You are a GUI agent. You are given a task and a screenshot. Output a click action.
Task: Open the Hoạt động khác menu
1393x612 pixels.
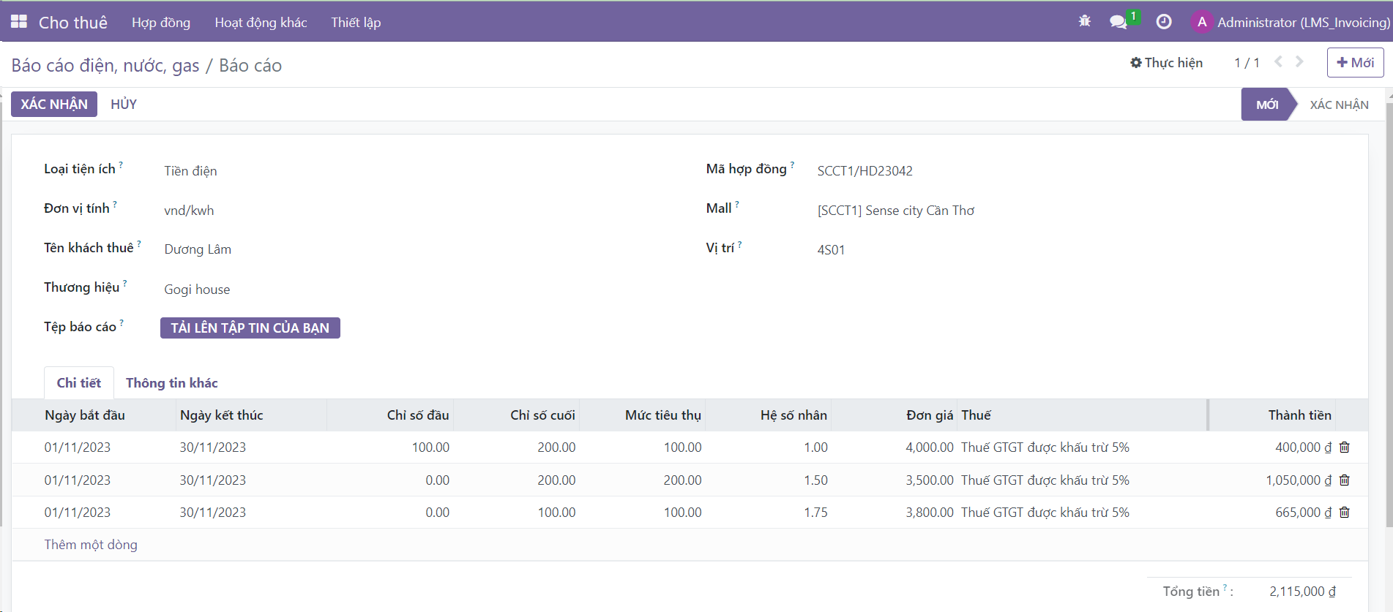pos(261,23)
